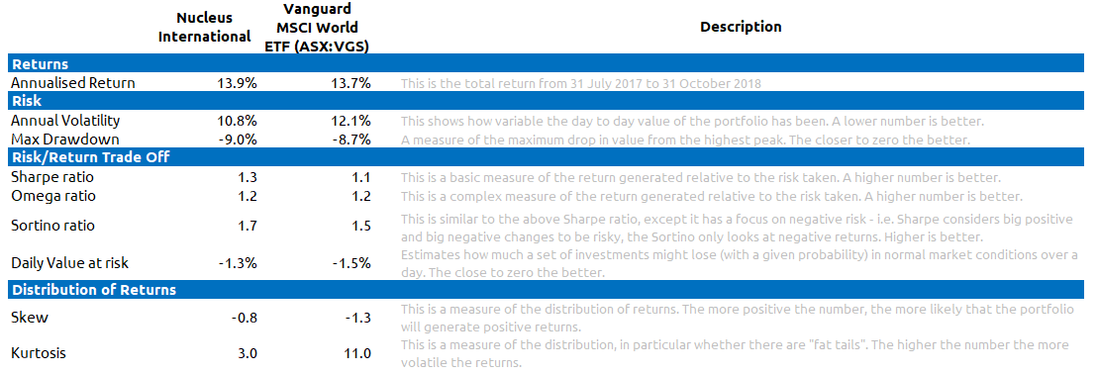
Task: Select the Kurtosis fat tails description text
Action: 735,354
